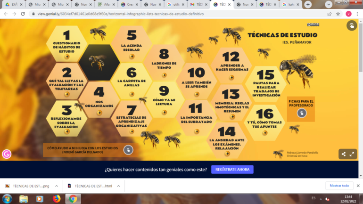This screenshot has height=204, width=363.
Task: Go back to previous page
Action: pyautogui.click(x=6, y=14)
